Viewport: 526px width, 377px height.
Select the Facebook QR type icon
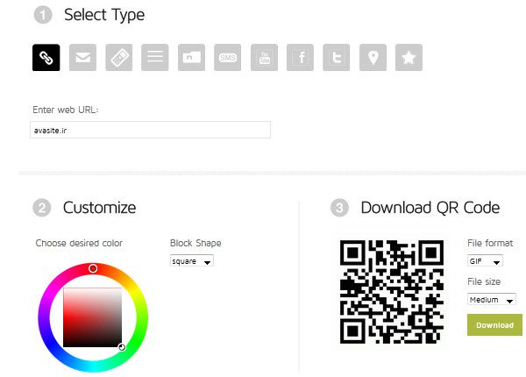[300, 57]
